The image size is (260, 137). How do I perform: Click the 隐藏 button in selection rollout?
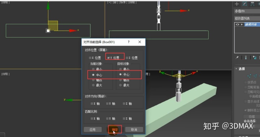pos(252,116)
